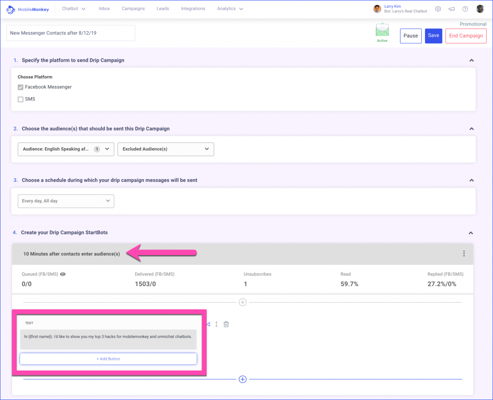Viewport: 493px width, 400px height.
Task: Click the MobileMonkey logo
Action: 27,10
